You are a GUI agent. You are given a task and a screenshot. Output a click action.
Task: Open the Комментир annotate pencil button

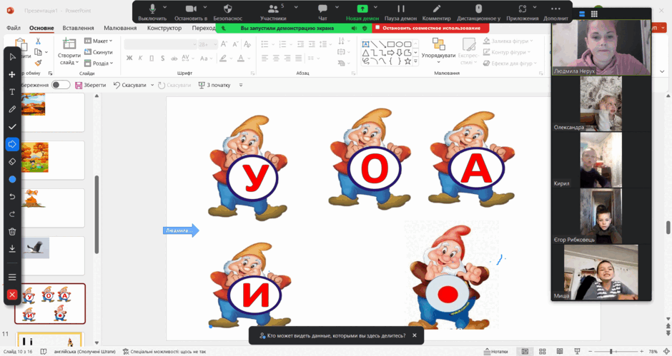click(x=436, y=12)
